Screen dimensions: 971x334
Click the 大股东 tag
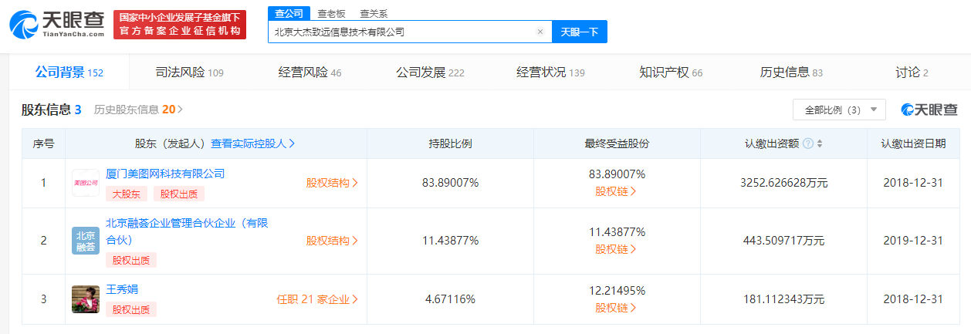point(127,194)
